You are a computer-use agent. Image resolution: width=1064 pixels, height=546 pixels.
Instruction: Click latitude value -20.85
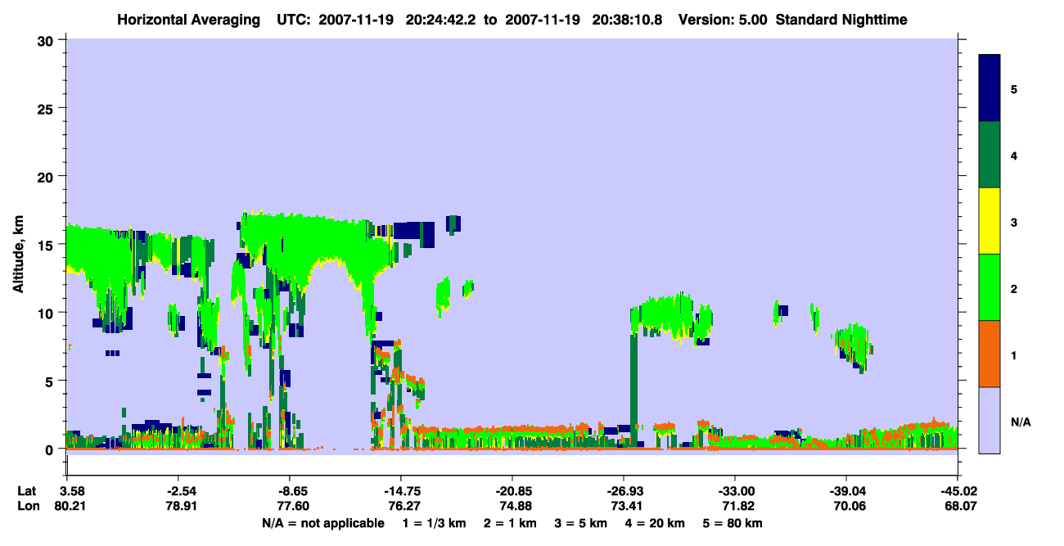point(512,491)
